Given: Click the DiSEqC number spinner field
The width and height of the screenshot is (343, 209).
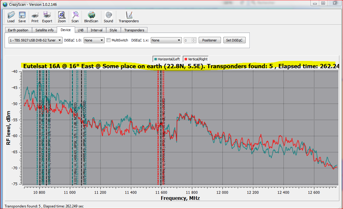Looking at the screenshot, I should point(187,40).
